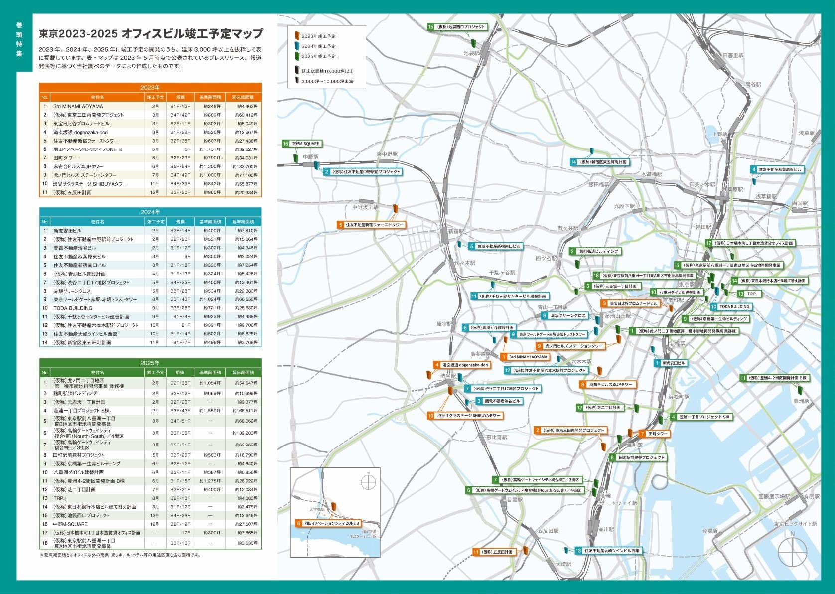Click the 道玄坂通 dogenzaka-dori map label
This screenshot has width=835, height=594.
tap(462, 365)
